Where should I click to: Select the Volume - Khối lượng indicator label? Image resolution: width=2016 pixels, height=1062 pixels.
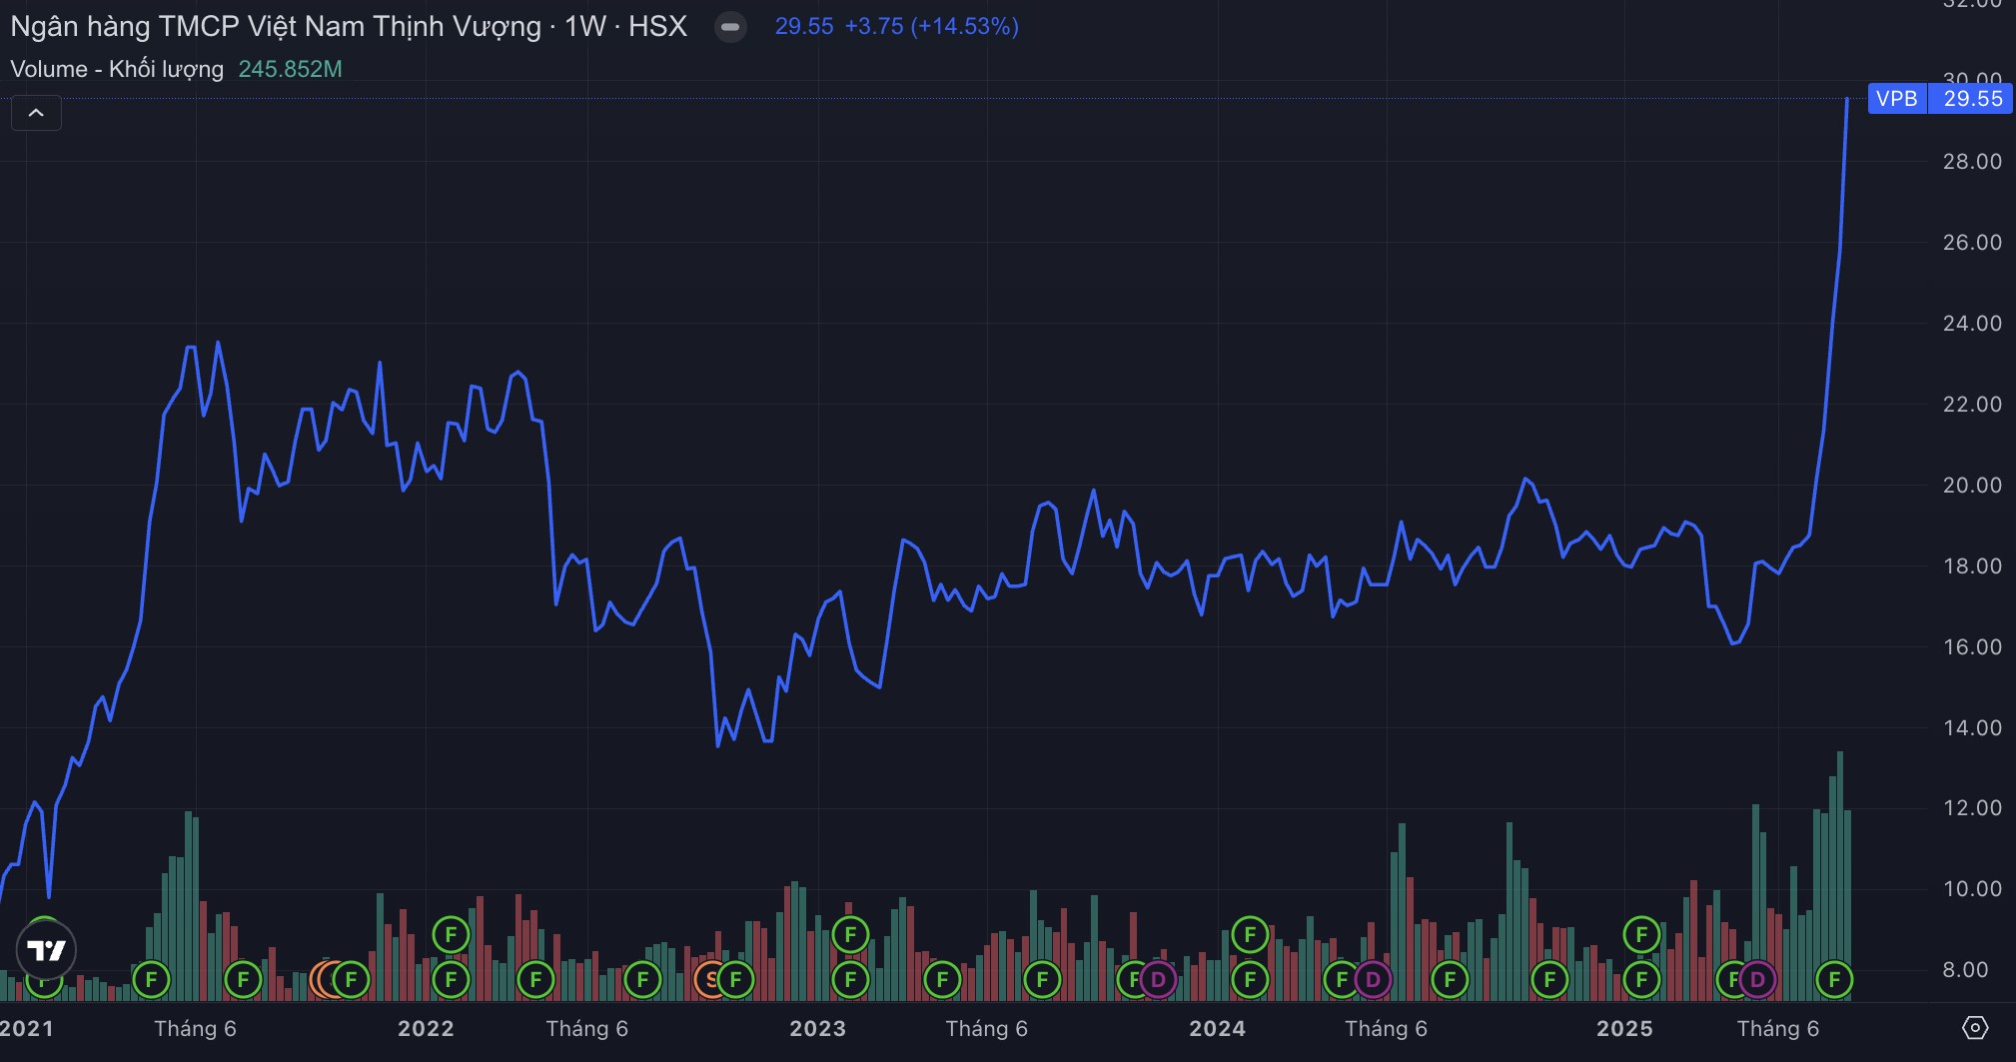pyautogui.click(x=117, y=69)
